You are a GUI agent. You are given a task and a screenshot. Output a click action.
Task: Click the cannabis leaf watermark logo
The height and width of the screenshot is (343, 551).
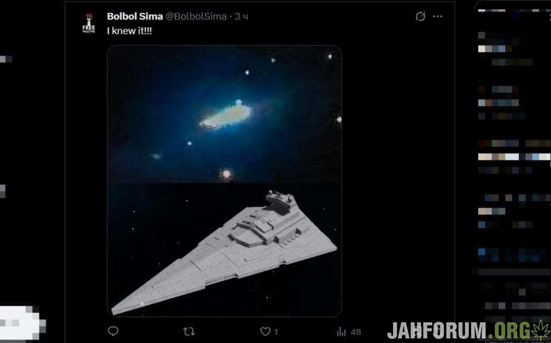[x=541, y=330]
